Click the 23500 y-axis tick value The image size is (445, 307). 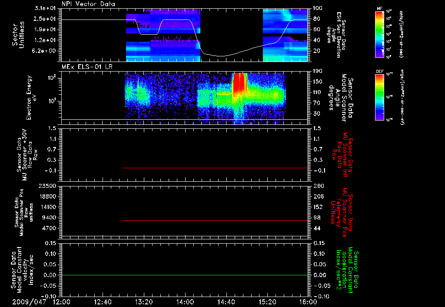pyautogui.click(x=48, y=186)
